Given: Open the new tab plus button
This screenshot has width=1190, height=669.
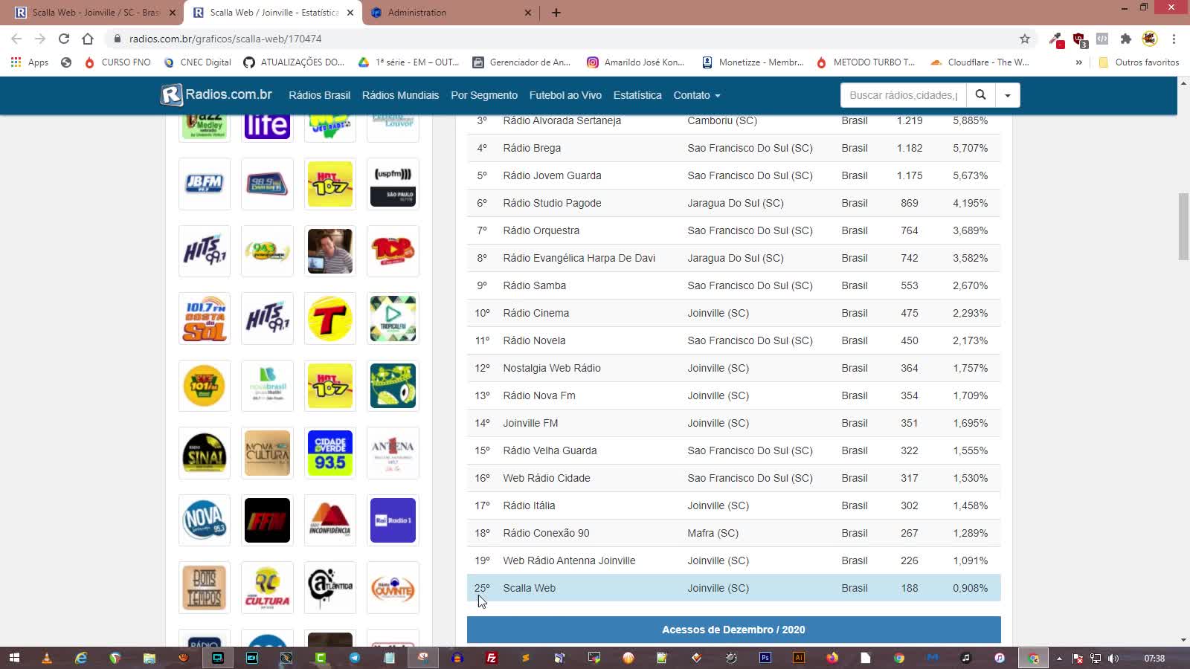Looking at the screenshot, I should 556,13.
